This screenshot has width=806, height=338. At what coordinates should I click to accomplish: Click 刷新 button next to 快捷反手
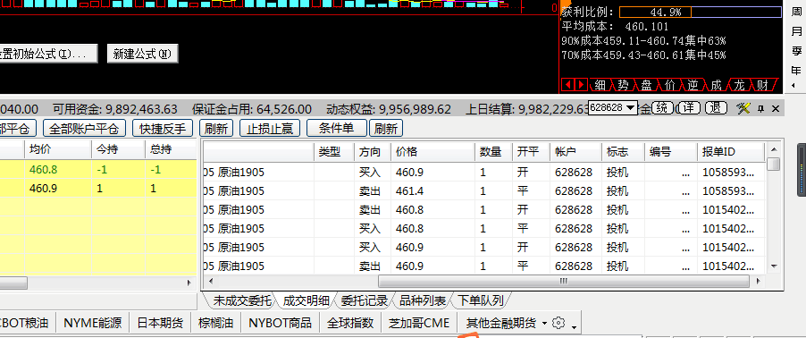click(216, 128)
